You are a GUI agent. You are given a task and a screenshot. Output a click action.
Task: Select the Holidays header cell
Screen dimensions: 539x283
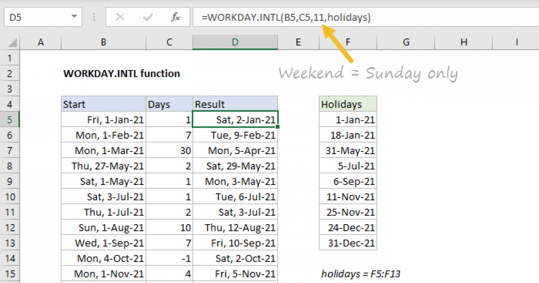(x=348, y=104)
